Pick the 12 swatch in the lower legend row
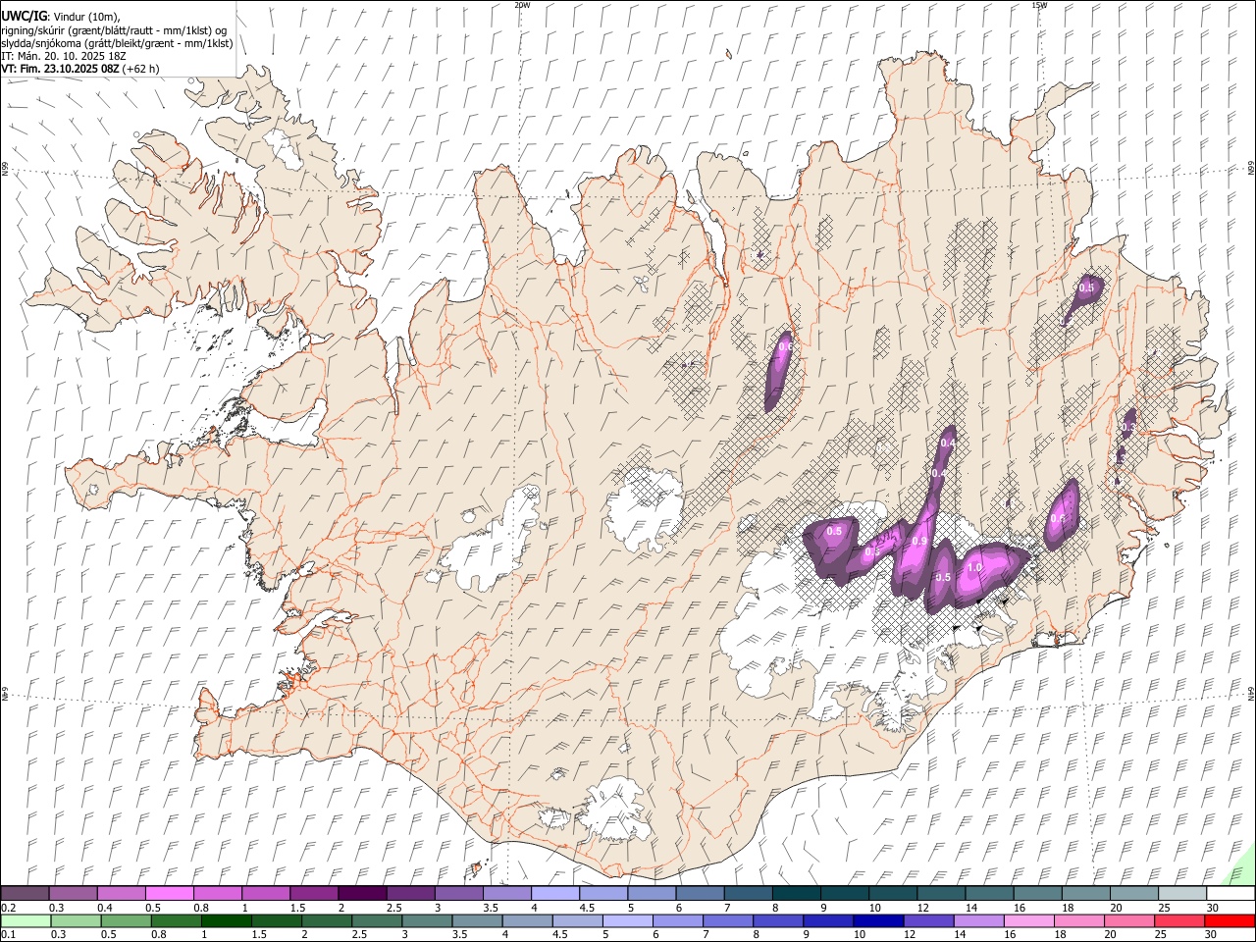 click(x=928, y=921)
